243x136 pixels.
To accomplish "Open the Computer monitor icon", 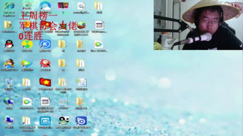I will pos(9,121).
